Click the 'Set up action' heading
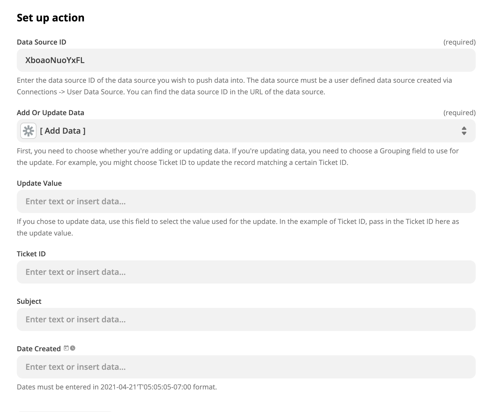489x412 pixels. coord(51,18)
